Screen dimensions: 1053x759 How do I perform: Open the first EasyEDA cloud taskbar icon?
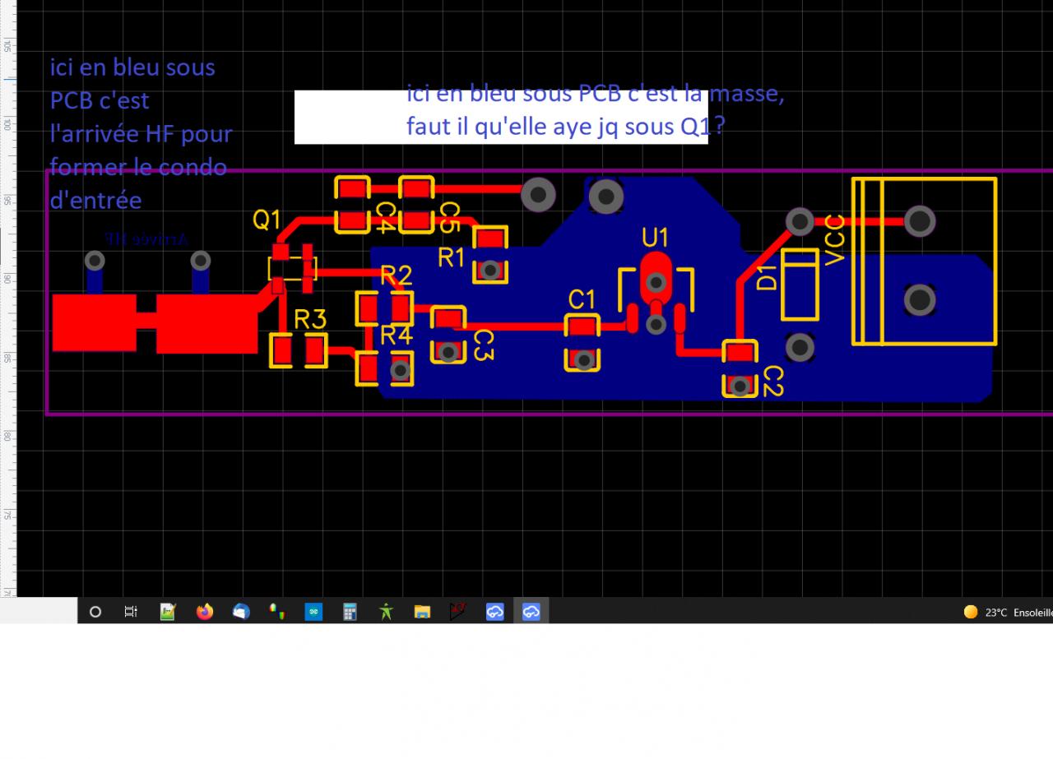point(494,611)
